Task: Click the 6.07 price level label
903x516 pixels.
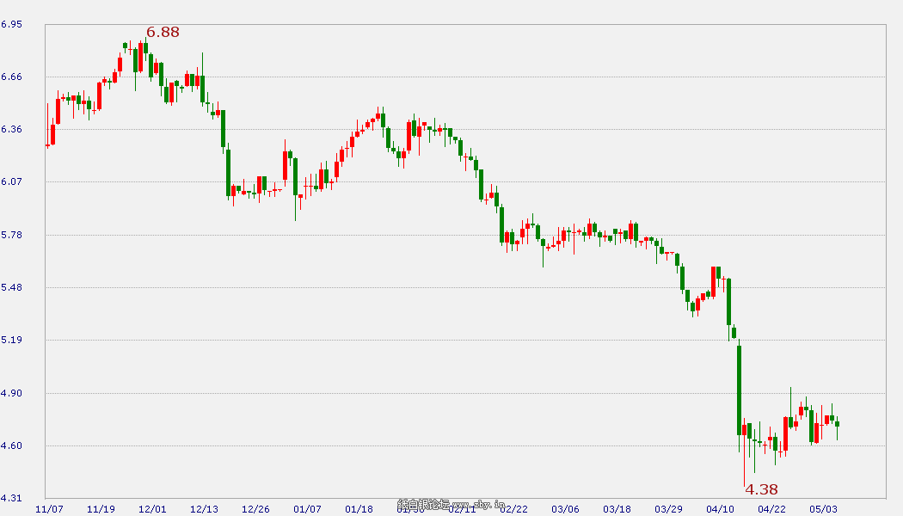Action: coord(11,181)
